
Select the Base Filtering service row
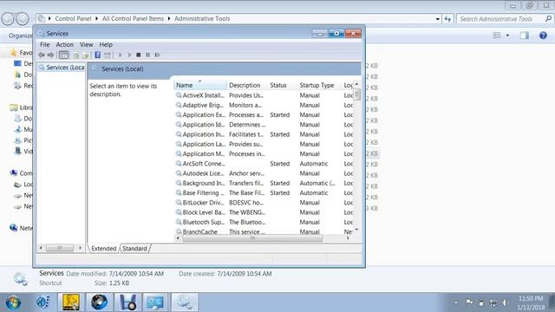tap(264, 192)
